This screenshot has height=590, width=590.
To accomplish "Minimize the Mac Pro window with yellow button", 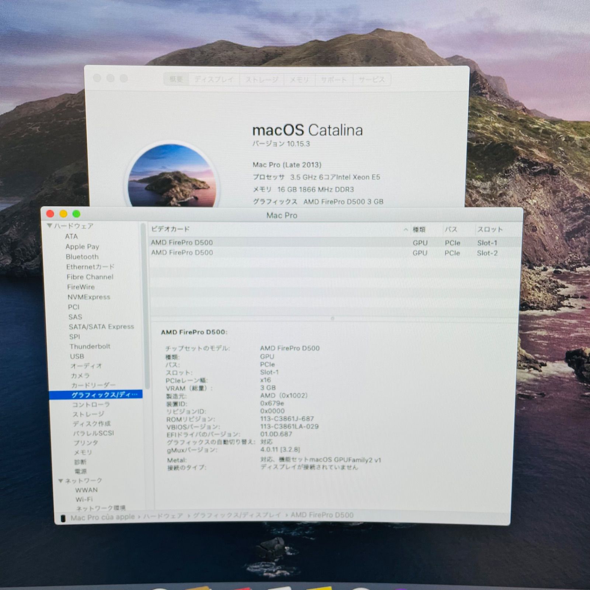I will [63, 214].
